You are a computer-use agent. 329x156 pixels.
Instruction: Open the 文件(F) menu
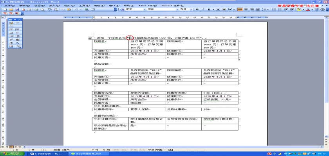coord(10,5)
